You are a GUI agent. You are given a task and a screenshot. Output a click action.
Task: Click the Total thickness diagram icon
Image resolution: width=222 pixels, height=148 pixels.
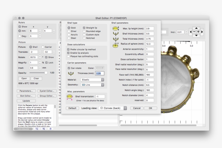[116, 39]
